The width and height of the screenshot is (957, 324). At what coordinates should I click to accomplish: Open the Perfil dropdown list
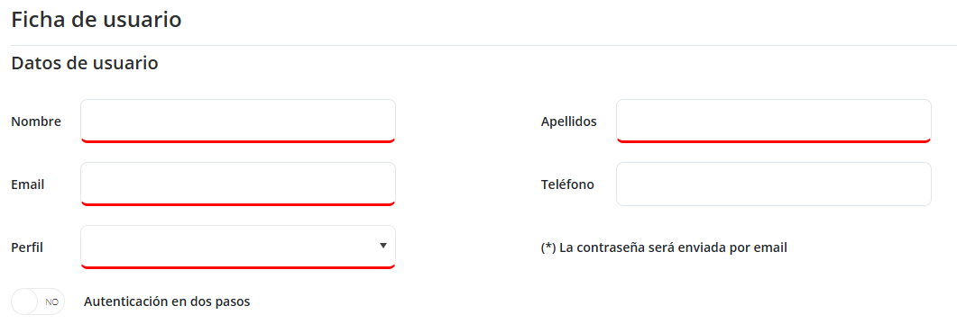pyautogui.click(x=238, y=247)
